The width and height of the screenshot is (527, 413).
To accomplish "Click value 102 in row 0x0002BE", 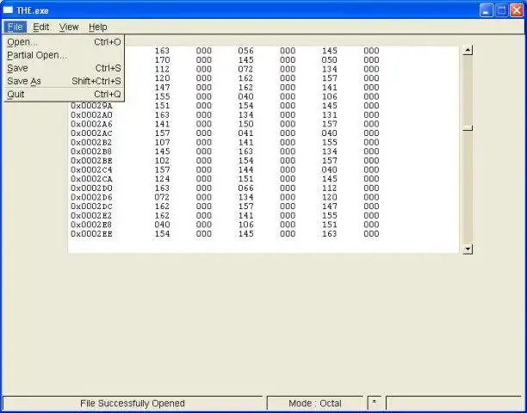I will pos(163,161).
